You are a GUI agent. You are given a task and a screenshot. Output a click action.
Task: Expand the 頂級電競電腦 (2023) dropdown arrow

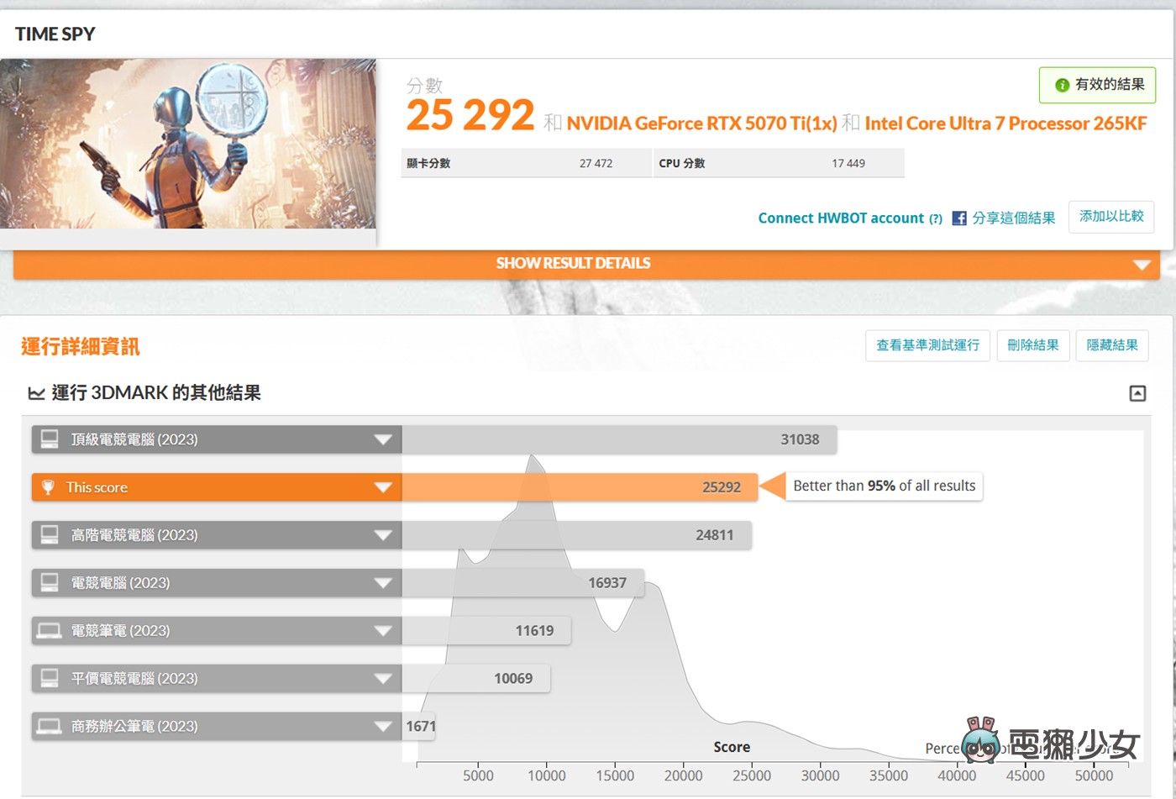point(383,439)
